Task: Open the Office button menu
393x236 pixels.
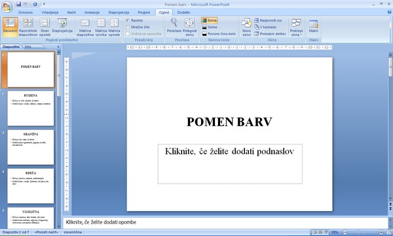Action: pos(7,7)
